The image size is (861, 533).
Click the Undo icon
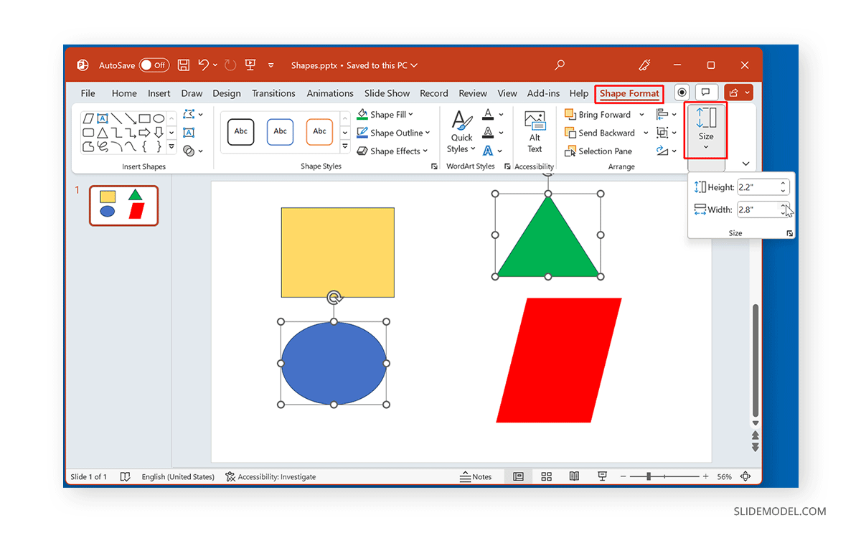204,65
